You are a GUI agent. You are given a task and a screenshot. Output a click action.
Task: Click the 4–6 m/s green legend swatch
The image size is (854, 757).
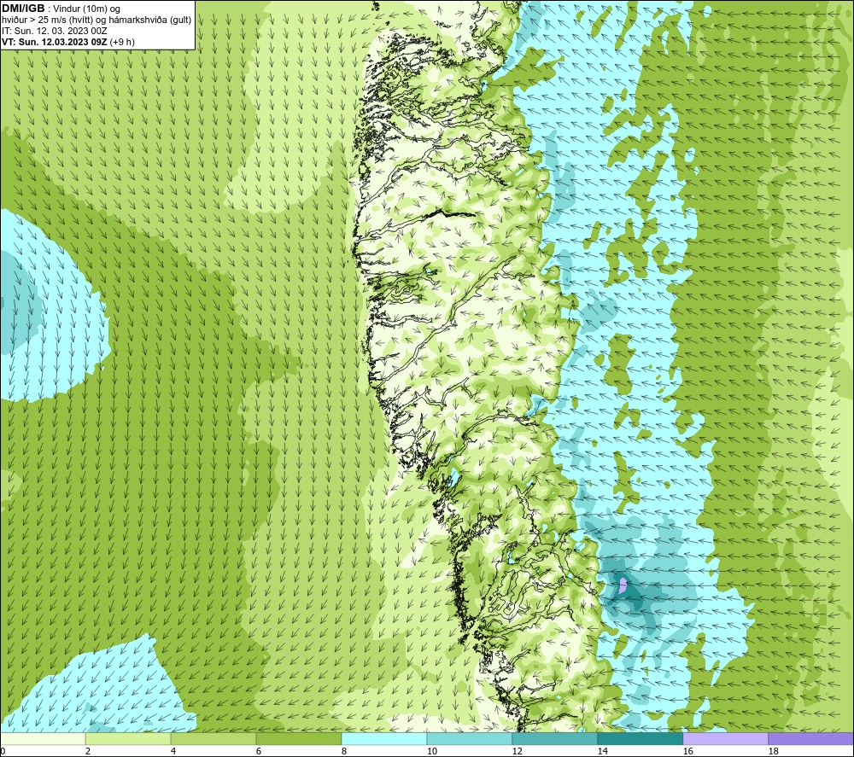pyautogui.click(x=213, y=738)
